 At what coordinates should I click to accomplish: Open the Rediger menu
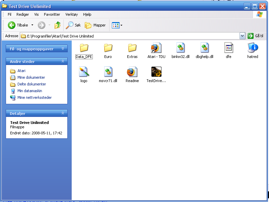(x=23, y=15)
